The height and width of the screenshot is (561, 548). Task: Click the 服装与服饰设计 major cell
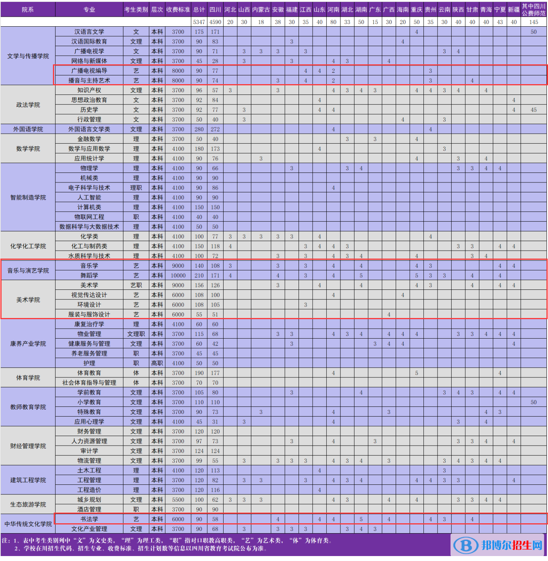[89, 314]
